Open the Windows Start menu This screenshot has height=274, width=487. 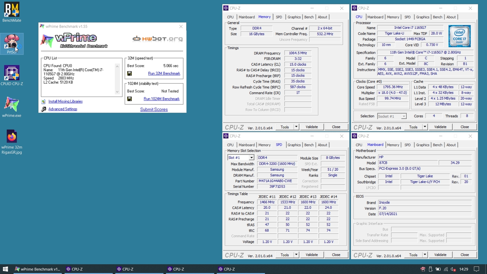[x=6, y=269]
